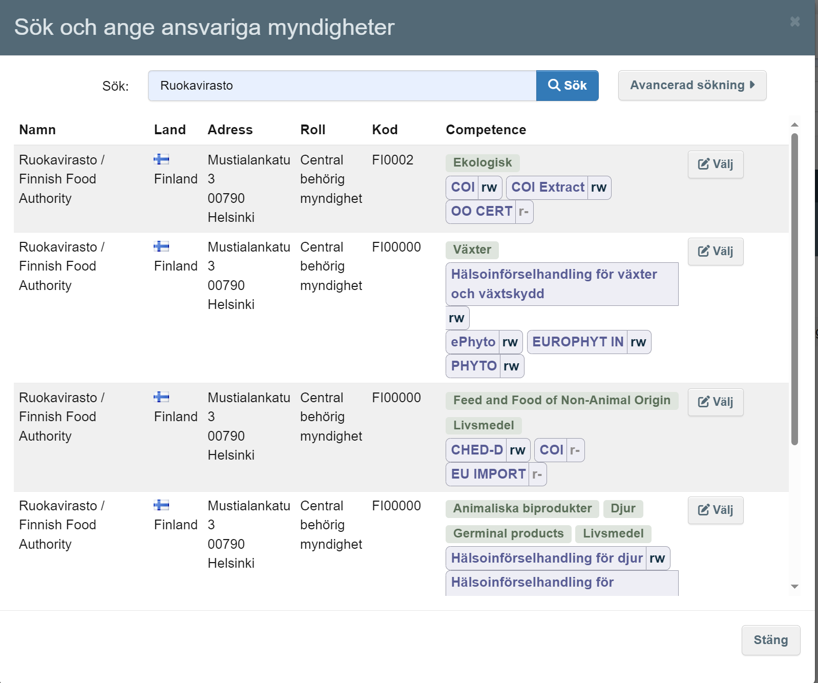Click the Stäng button
This screenshot has height=683, width=818.
(x=771, y=640)
